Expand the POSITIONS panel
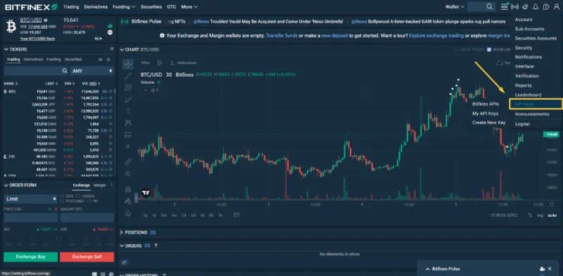 121,232
